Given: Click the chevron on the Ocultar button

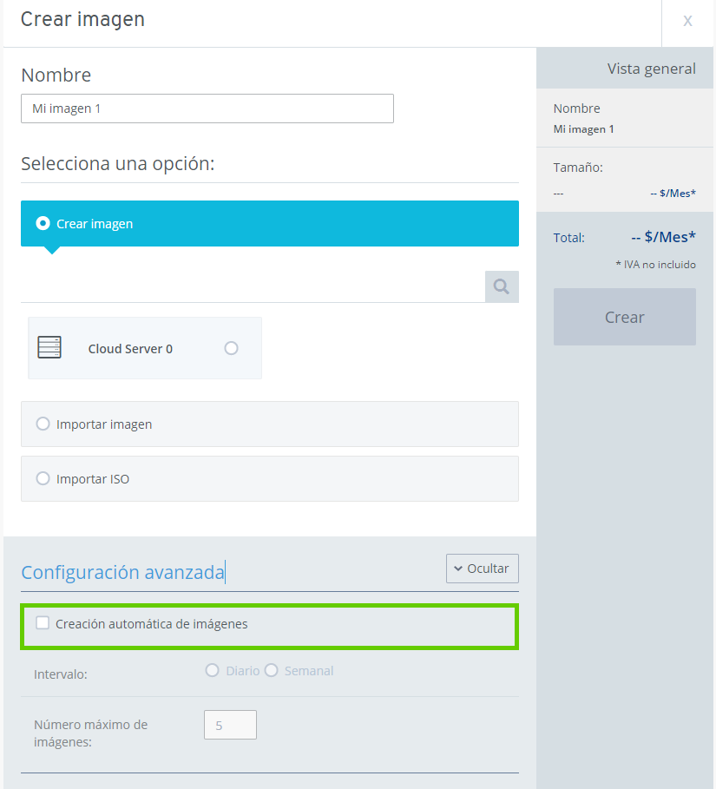Looking at the screenshot, I should coord(458,569).
